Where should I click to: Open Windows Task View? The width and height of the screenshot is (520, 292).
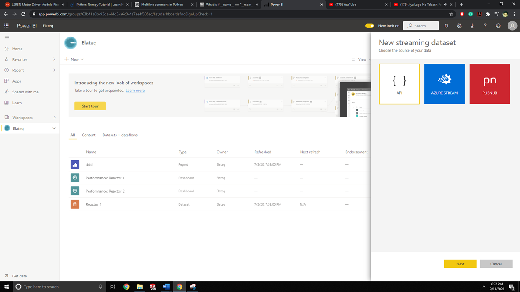click(113, 287)
